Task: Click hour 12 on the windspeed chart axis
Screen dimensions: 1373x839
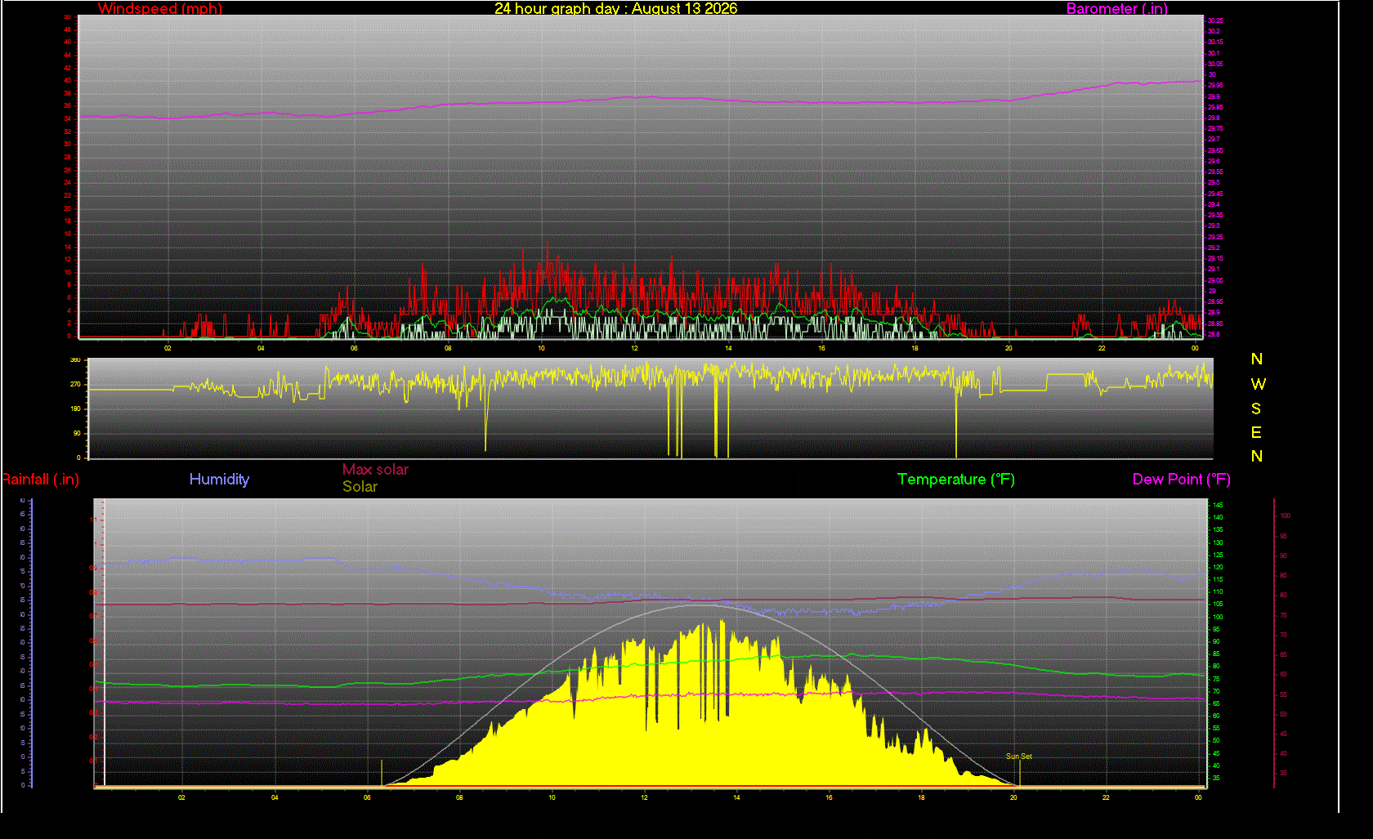Action: tap(634, 348)
